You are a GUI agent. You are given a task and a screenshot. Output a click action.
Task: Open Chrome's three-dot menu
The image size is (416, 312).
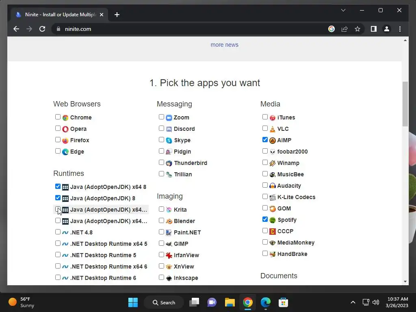400,29
